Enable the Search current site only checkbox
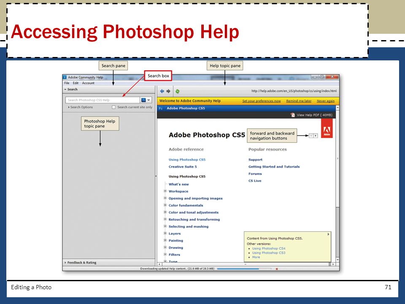The height and width of the screenshot is (304, 405). click(113, 107)
